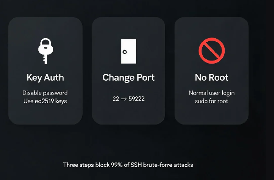Click the red prohibition sign icon
This screenshot has width=274, height=180.
point(212,50)
